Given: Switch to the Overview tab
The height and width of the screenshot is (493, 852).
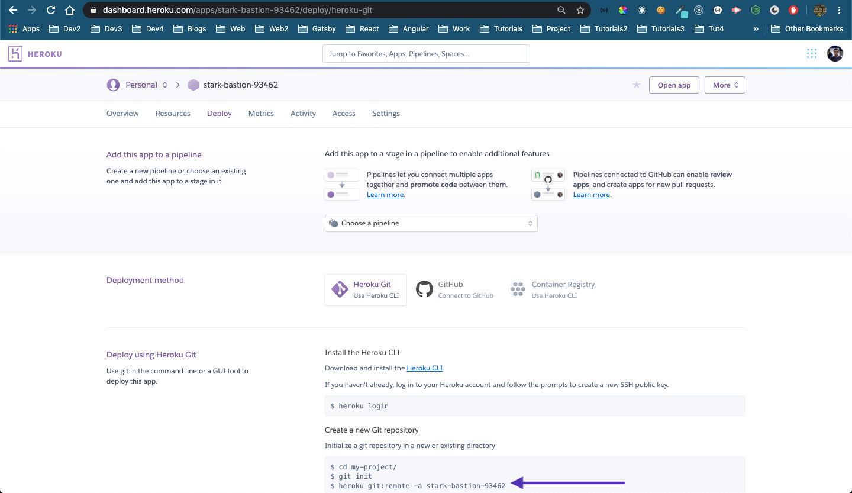Looking at the screenshot, I should pos(122,114).
